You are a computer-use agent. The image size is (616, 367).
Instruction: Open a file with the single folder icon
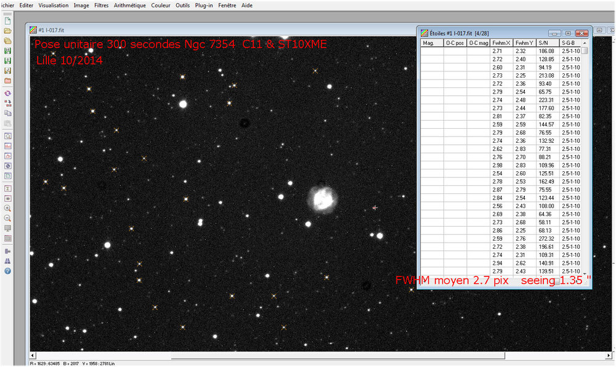click(x=7, y=31)
